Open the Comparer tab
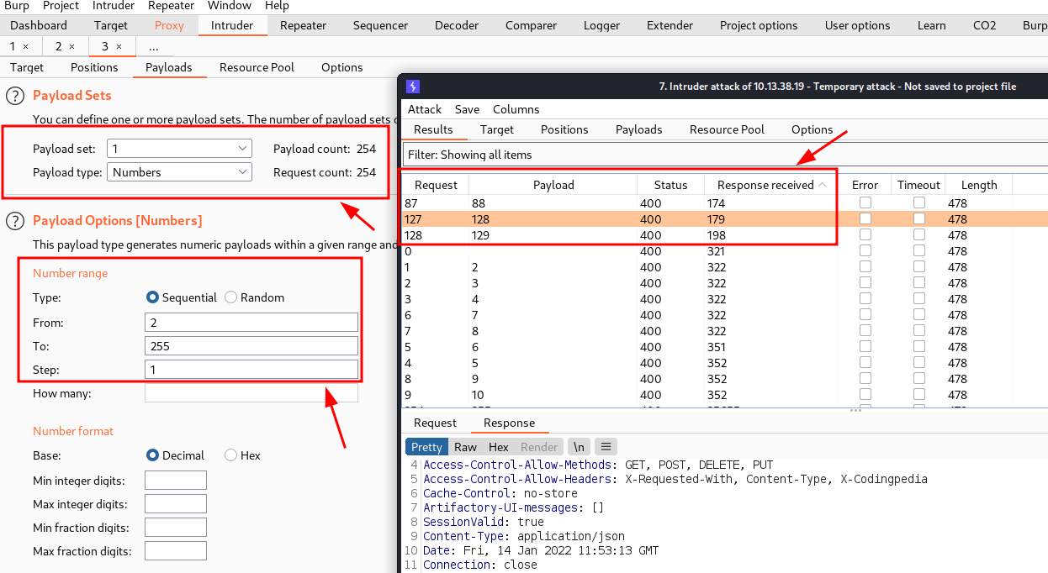This screenshot has width=1048, height=573. coord(531,25)
